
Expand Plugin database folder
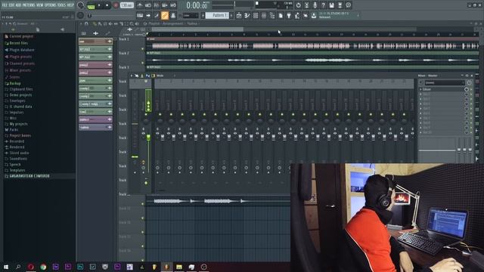[x=20, y=50]
